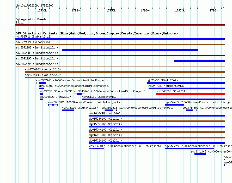Click the red dgv1601n100 loss bar

tap(157, 138)
